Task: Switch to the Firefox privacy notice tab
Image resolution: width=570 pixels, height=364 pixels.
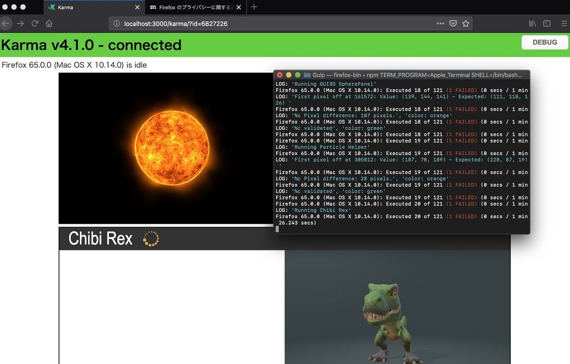Action: pos(195,7)
